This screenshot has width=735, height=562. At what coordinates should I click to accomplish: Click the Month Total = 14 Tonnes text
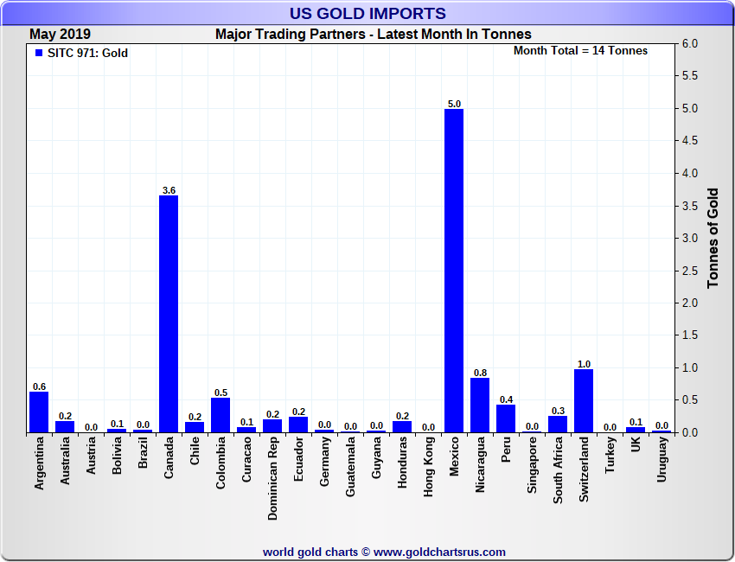580,51
